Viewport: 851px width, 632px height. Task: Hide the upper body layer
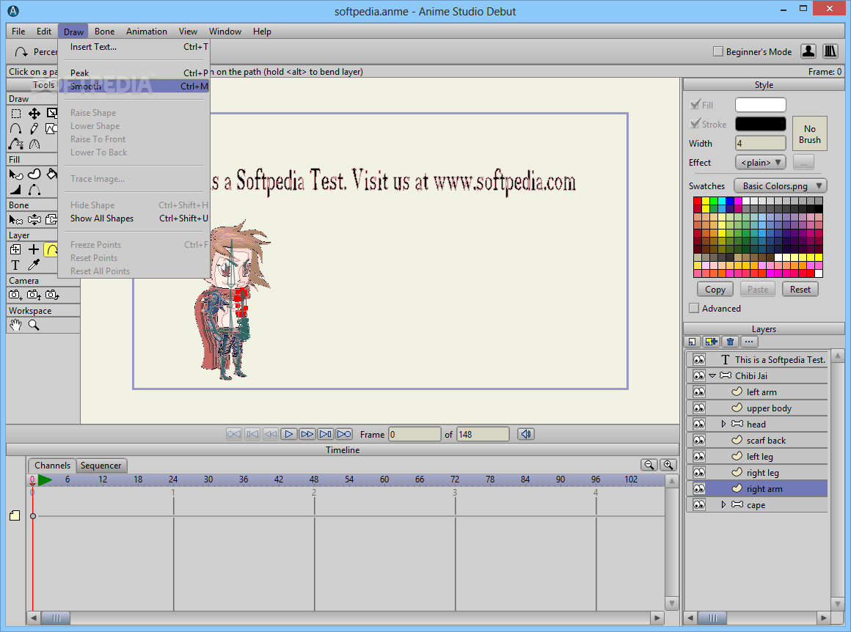pos(699,408)
